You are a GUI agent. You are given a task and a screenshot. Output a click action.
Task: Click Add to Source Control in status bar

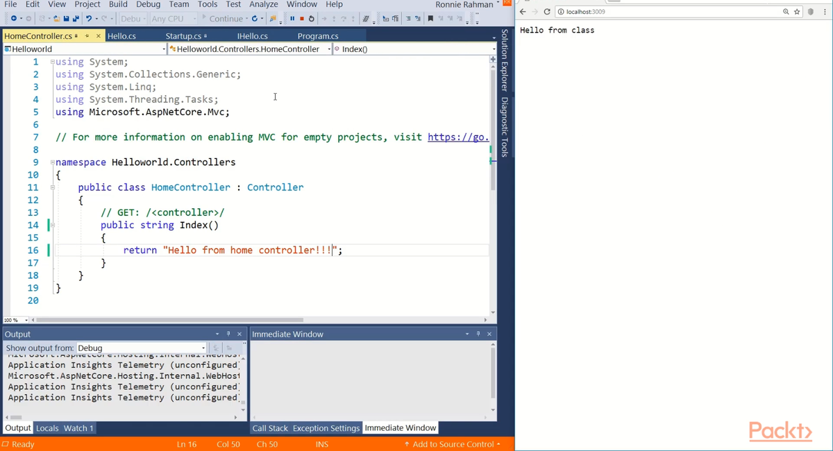[452, 444]
